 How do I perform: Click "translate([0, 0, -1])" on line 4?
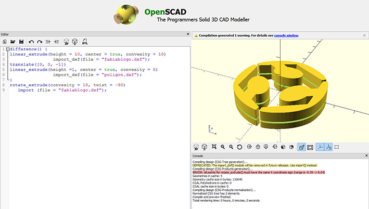pos(38,64)
